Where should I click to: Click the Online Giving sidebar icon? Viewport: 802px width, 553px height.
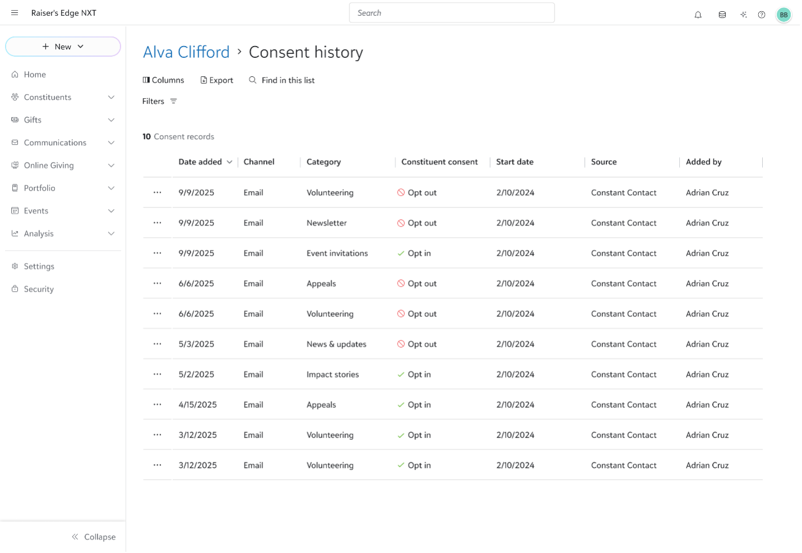pyautogui.click(x=15, y=165)
